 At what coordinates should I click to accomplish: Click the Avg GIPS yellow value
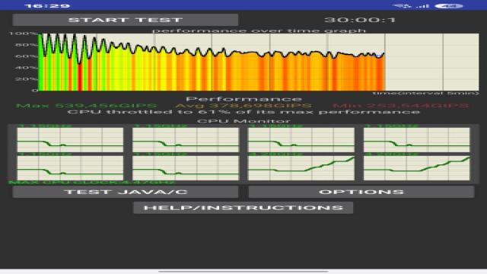(x=243, y=106)
